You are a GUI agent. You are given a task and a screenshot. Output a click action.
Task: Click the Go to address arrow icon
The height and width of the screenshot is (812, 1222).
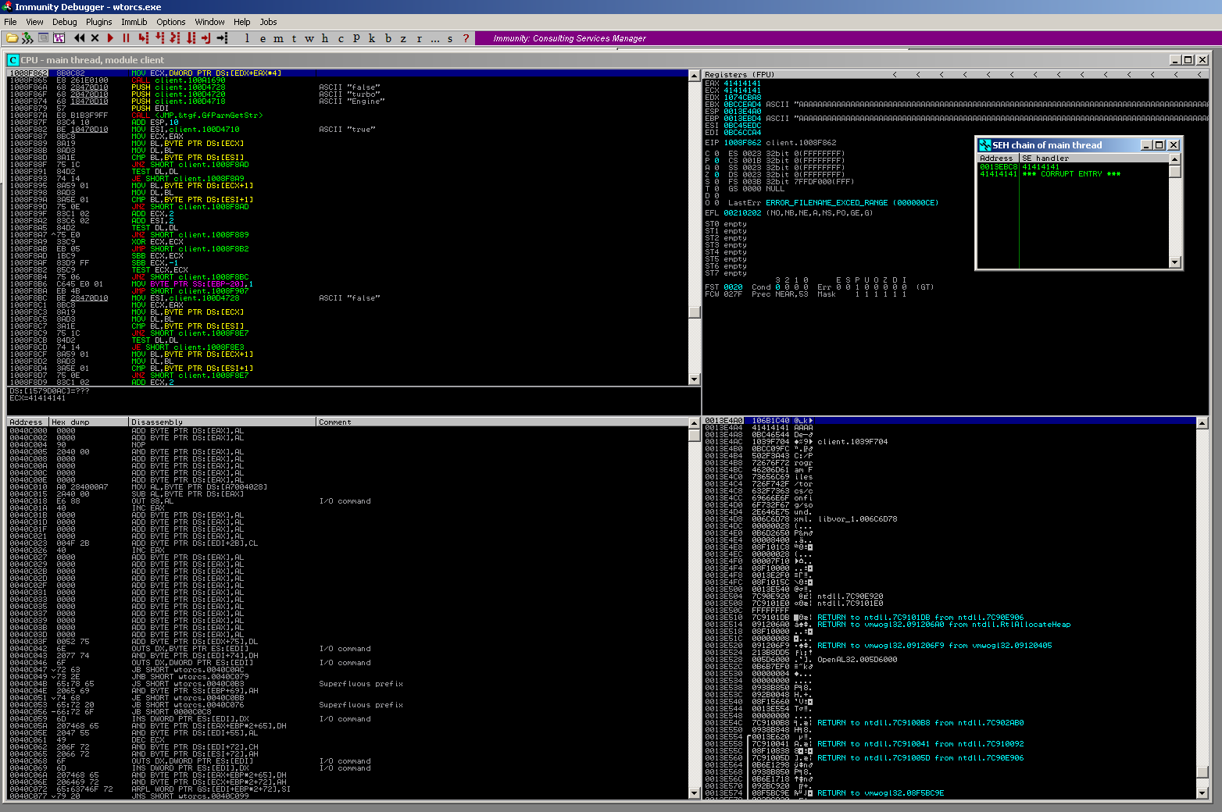[x=223, y=38]
